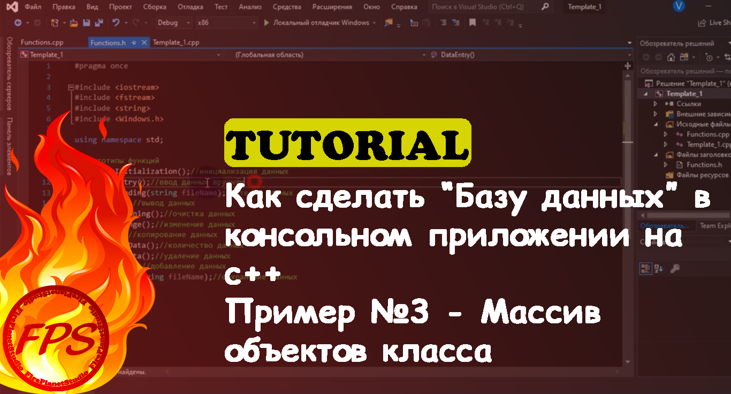Click the search magnifier icon in title bar

coord(545,7)
